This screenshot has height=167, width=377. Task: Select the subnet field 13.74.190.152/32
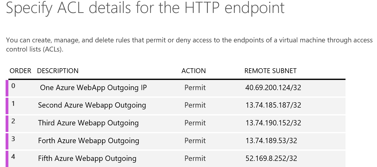pos(273,123)
